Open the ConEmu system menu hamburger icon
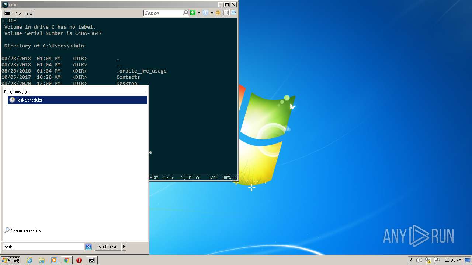Screen dimensions: 472x265 click(x=233, y=13)
